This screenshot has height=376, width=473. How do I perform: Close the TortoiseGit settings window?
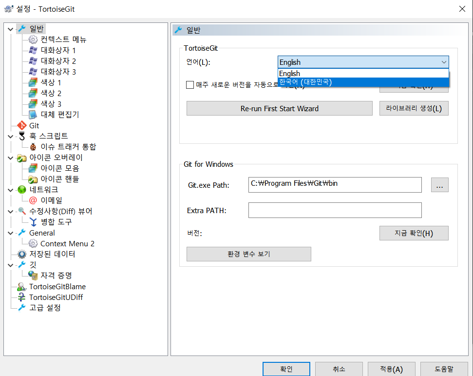click(462, 9)
